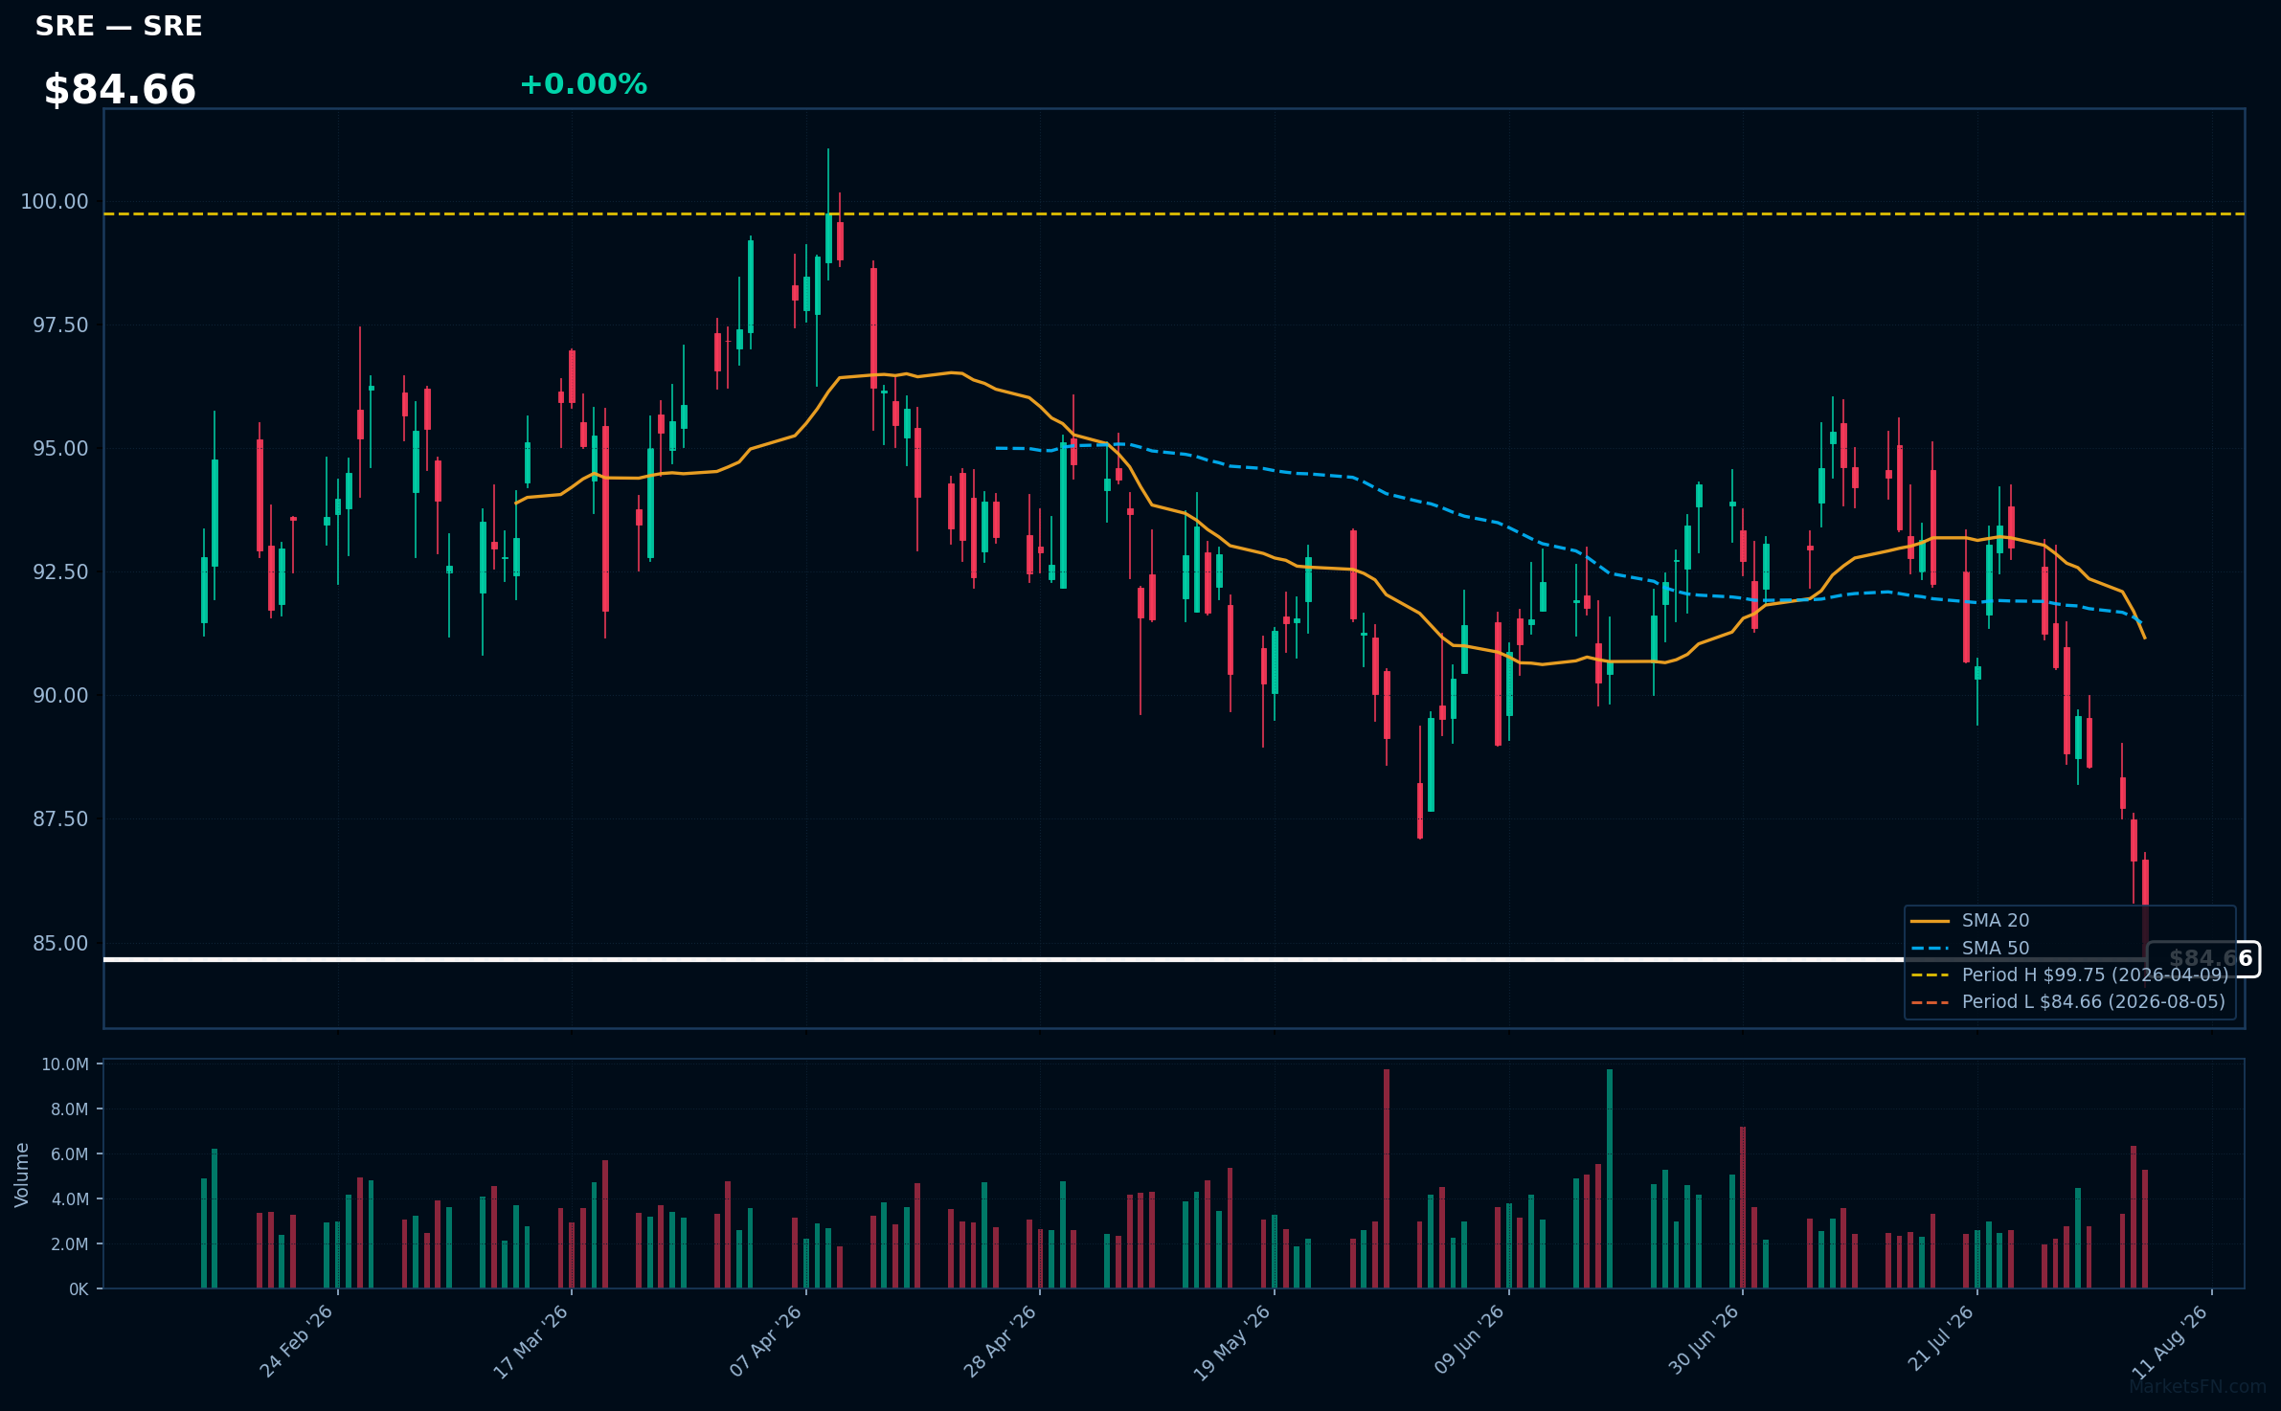Click the +0.00% change percentage
The width and height of the screenshot is (2281, 1411).
(x=583, y=84)
